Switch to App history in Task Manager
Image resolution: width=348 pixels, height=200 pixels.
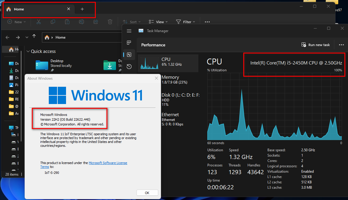click(129, 67)
